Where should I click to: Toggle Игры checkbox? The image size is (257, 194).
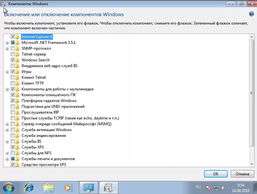click(13, 72)
